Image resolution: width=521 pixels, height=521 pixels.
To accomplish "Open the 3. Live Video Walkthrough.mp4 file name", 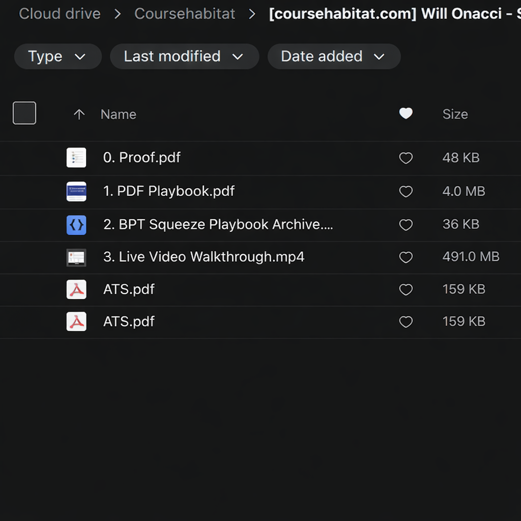I will point(204,257).
